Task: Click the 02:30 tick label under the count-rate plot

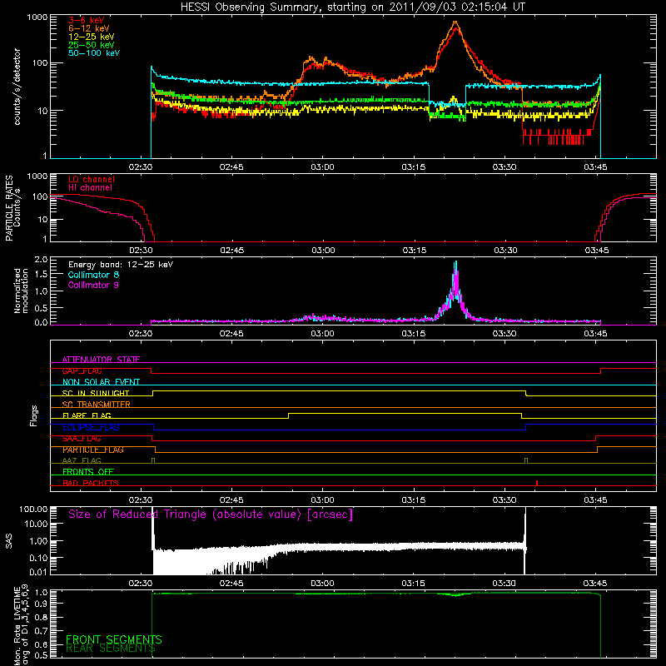Action: click(x=141, y=167)
